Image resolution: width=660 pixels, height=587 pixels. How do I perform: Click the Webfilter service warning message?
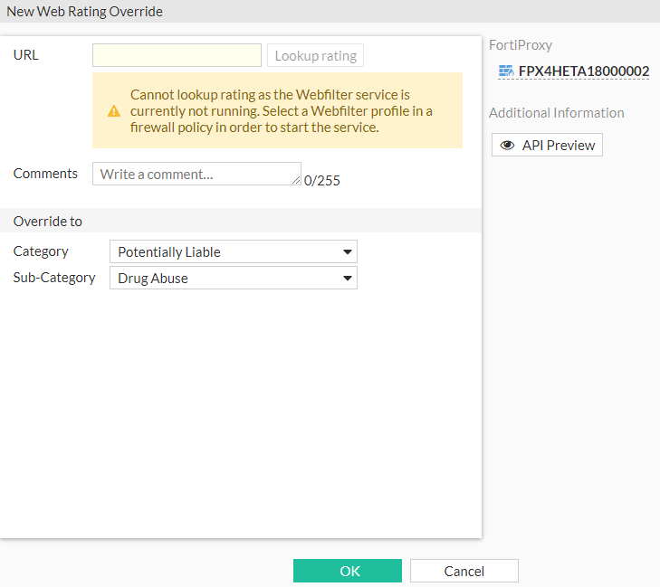tap(281, 111)
